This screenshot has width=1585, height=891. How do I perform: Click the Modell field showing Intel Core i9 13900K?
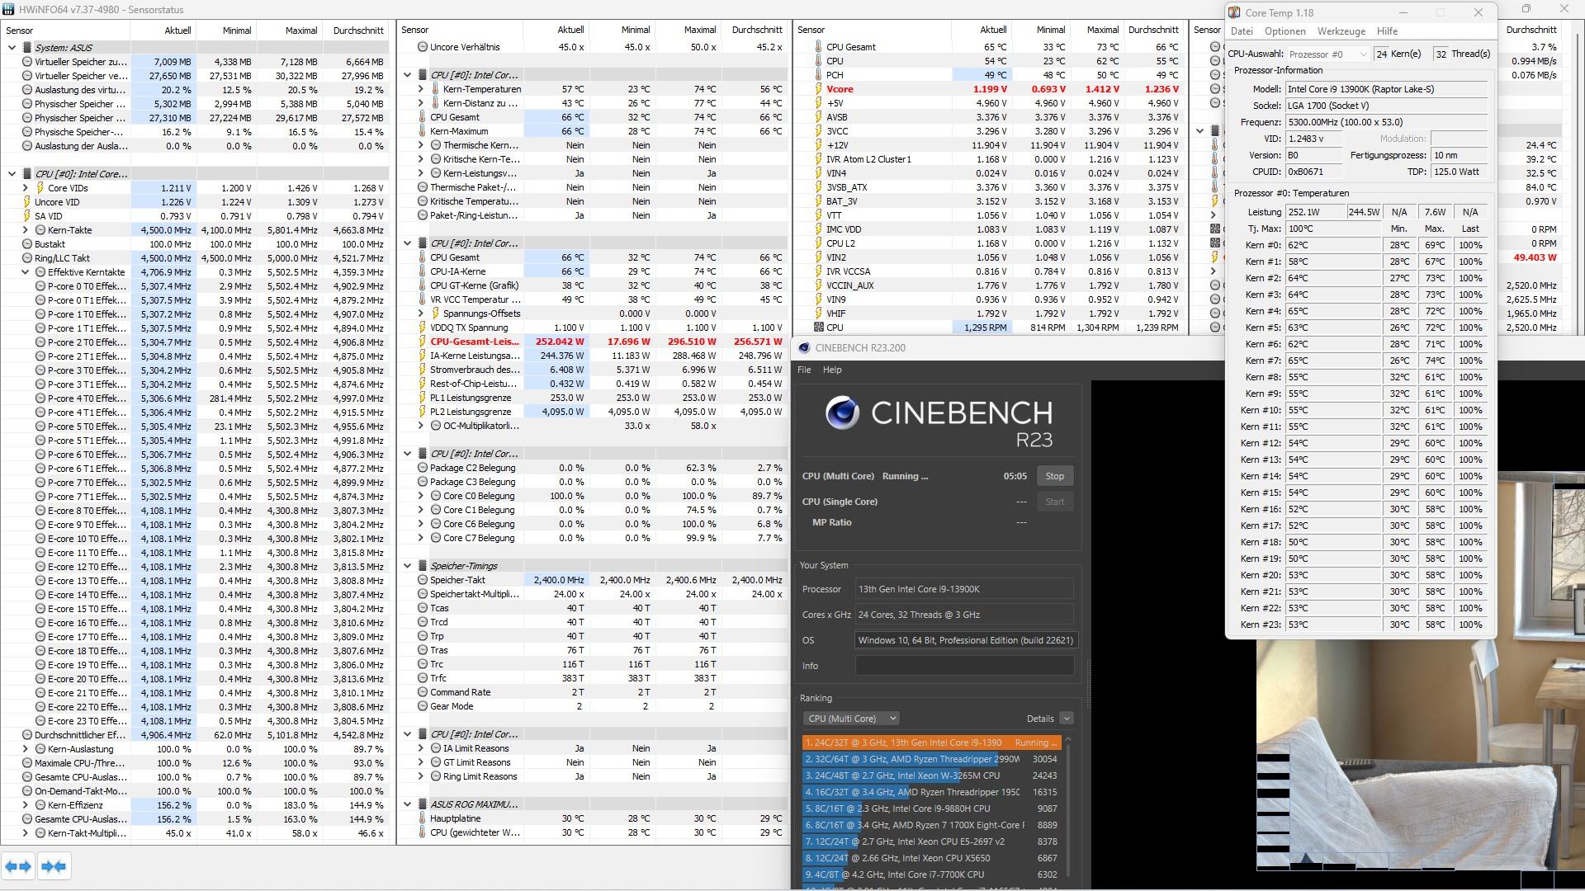pos(1386,89)
